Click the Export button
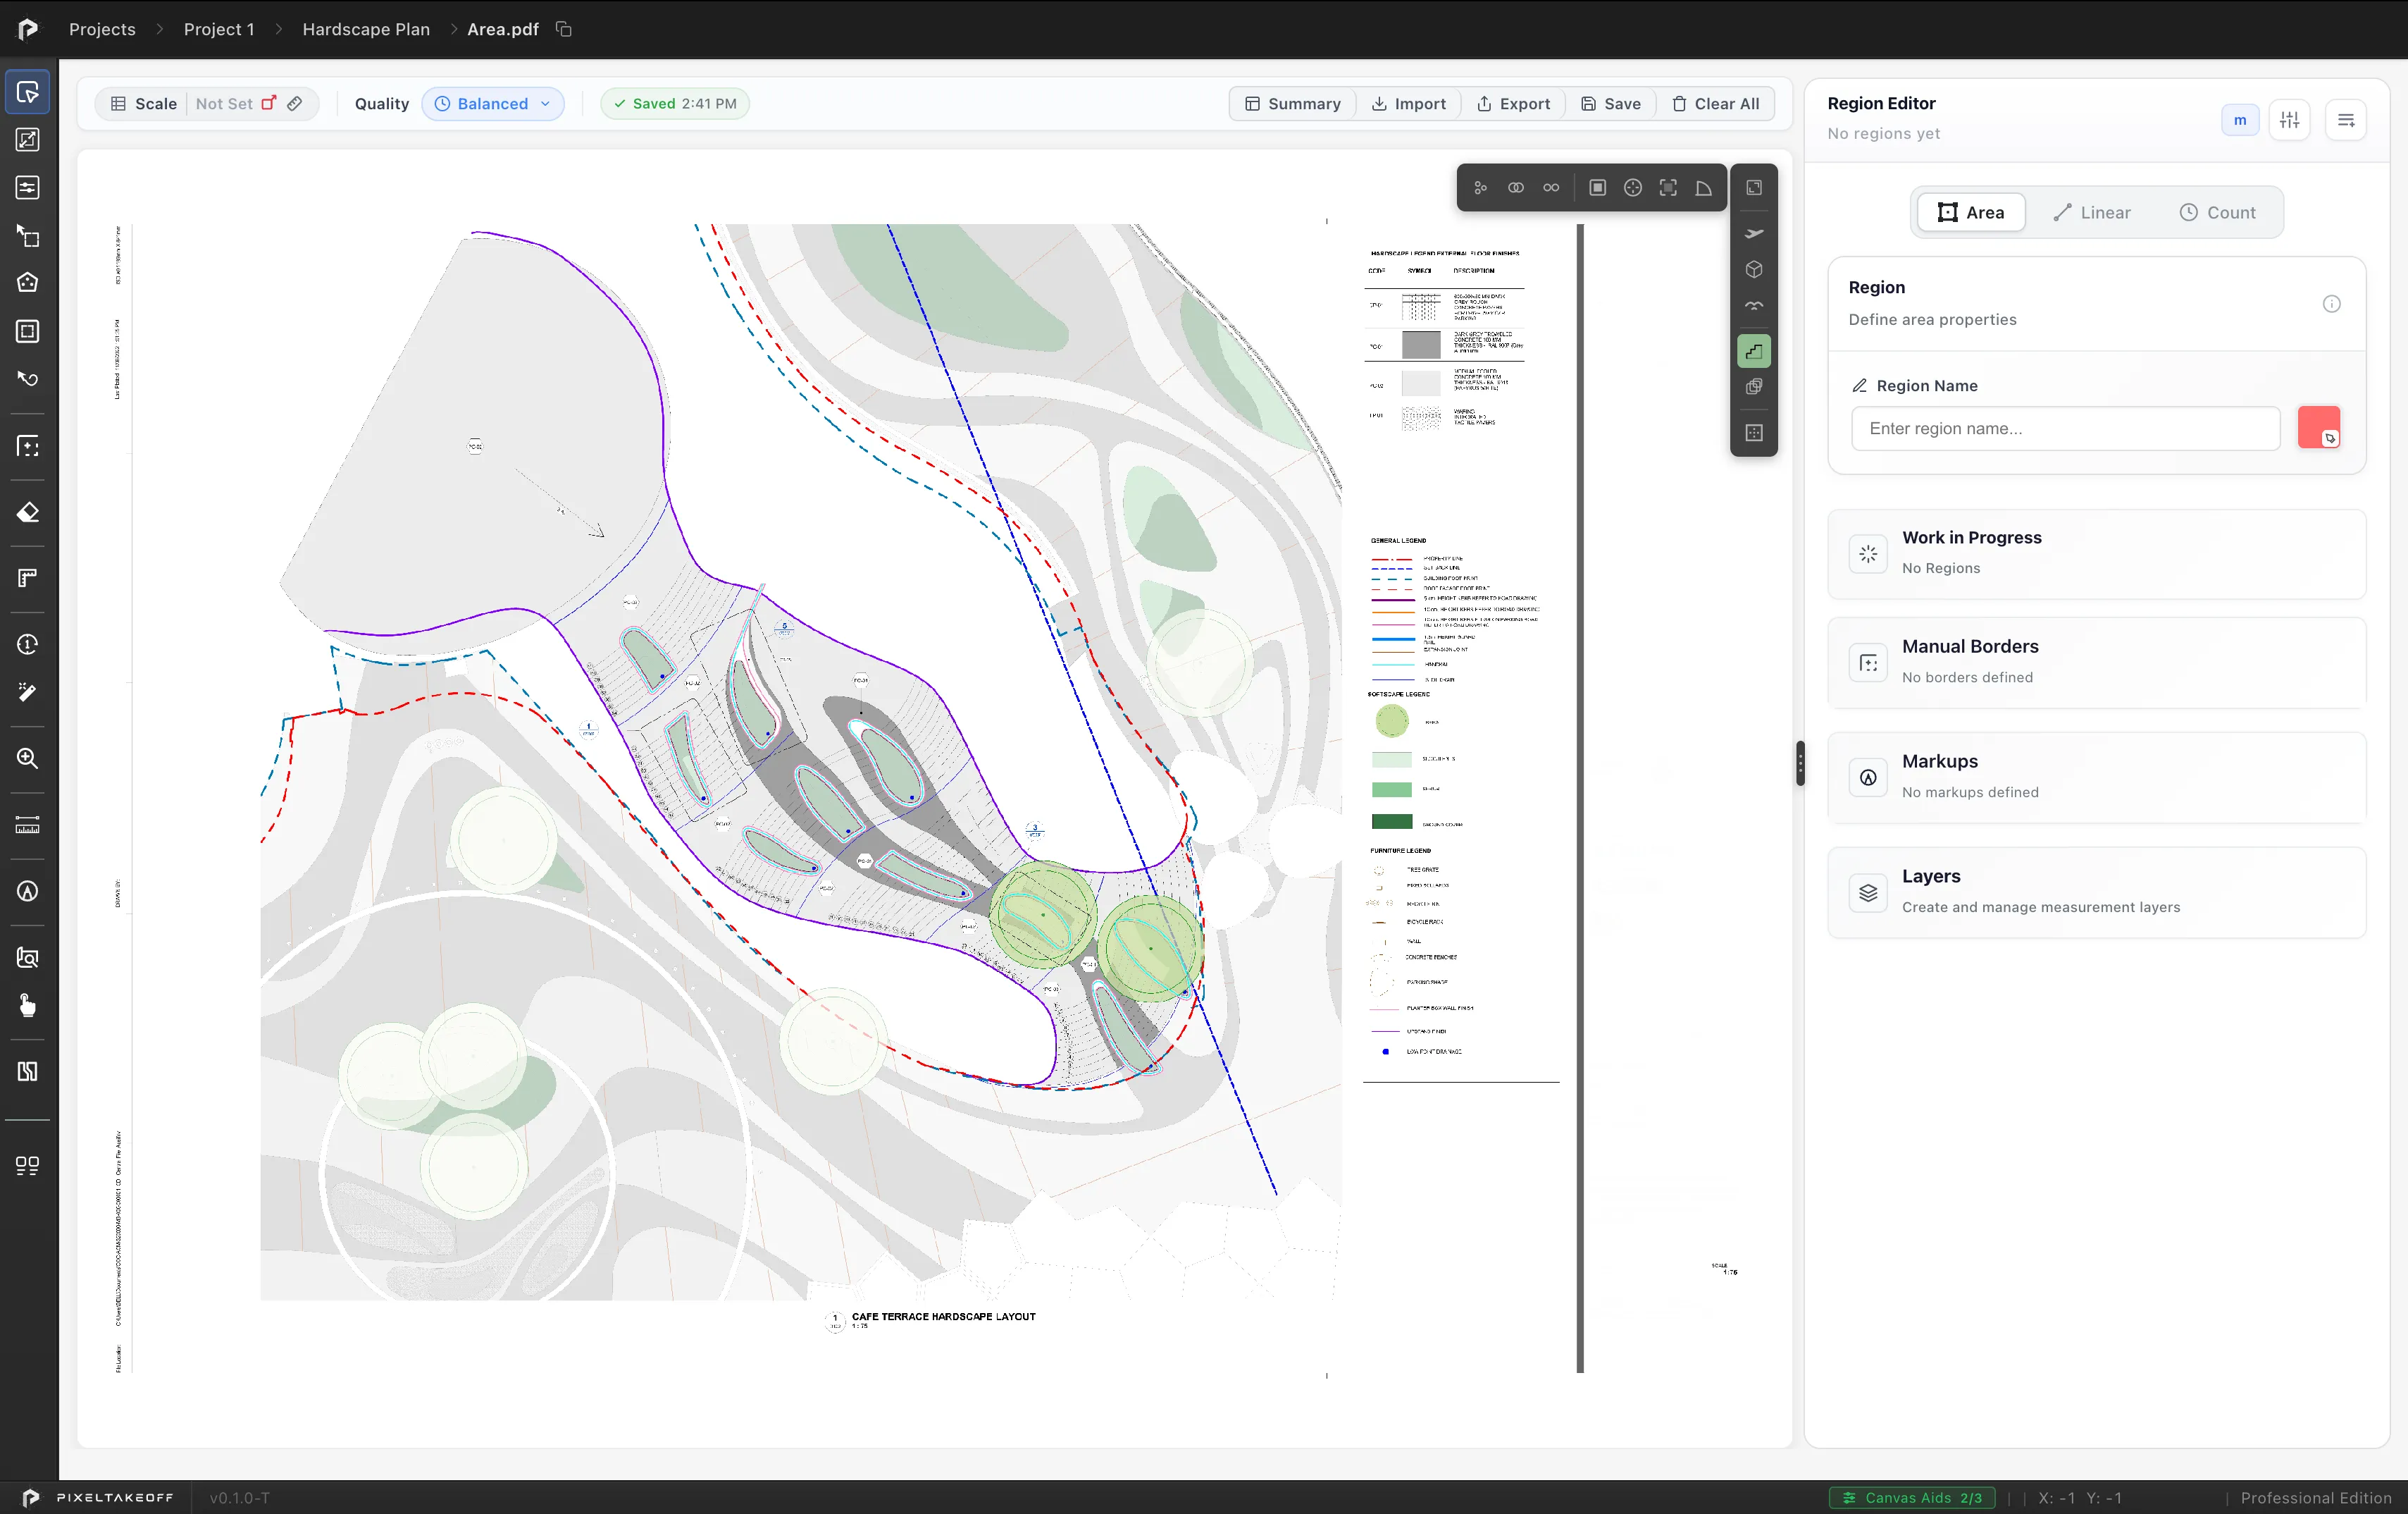The height and width of the screenshot is (1514, 2408). [1513, 104]
